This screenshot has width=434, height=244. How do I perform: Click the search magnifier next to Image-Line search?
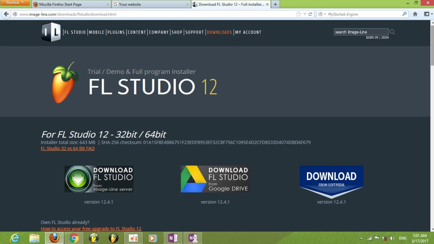[392, 32]
